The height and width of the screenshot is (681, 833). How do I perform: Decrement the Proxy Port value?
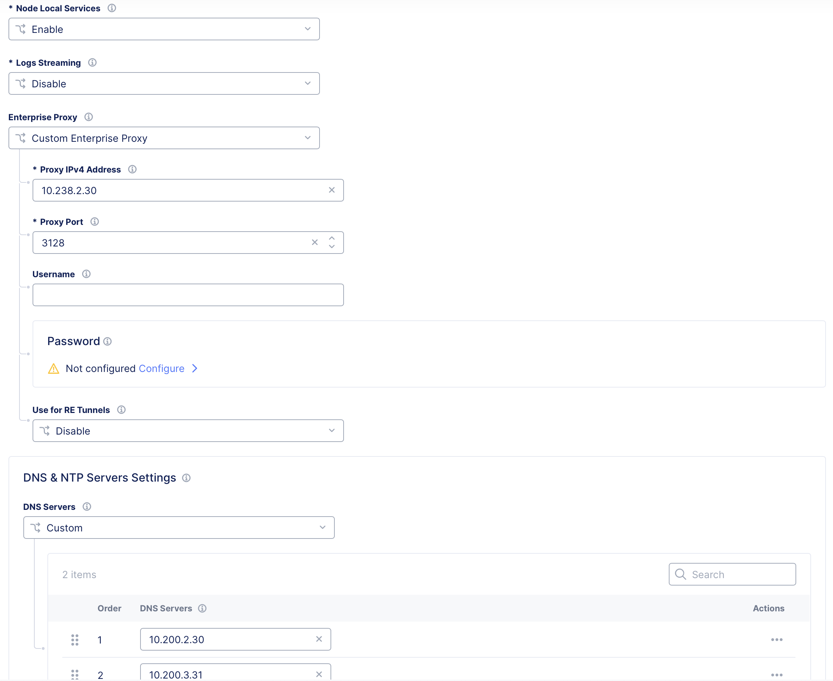[332, 247]
